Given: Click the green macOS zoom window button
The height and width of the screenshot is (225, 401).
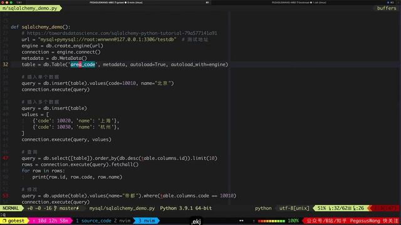Looking at the screenshot, I should point(11,2).
